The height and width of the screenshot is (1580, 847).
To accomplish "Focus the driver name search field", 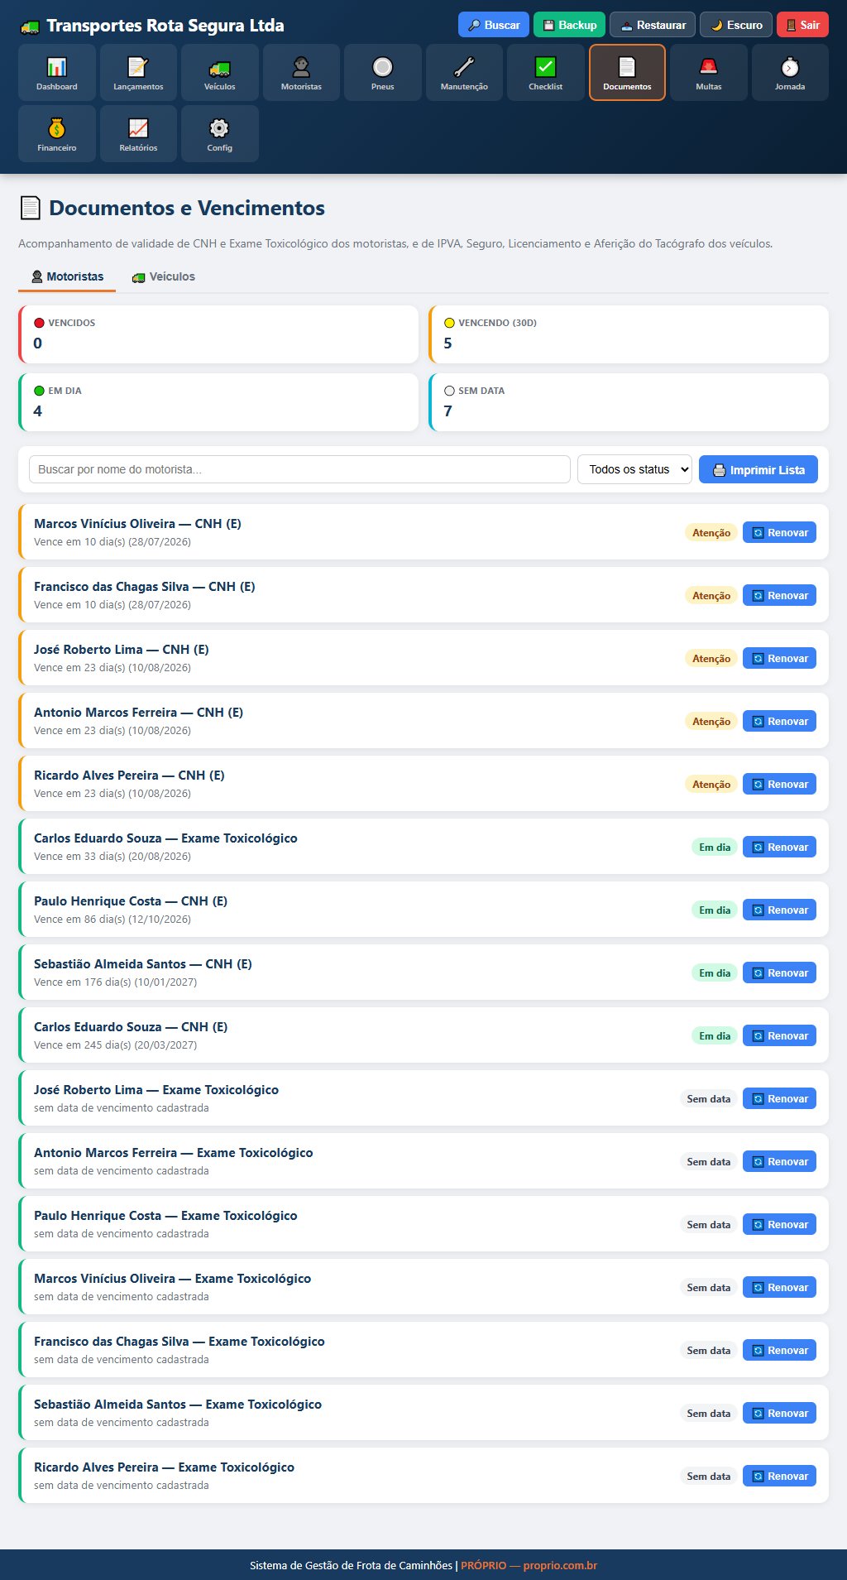I will click(x=299, y=469).
